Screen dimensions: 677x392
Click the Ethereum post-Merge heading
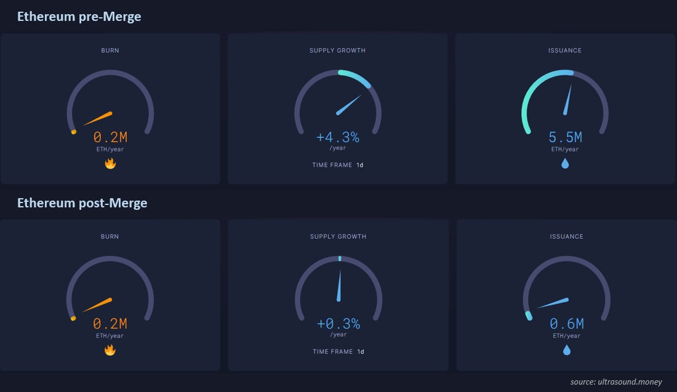82,203
